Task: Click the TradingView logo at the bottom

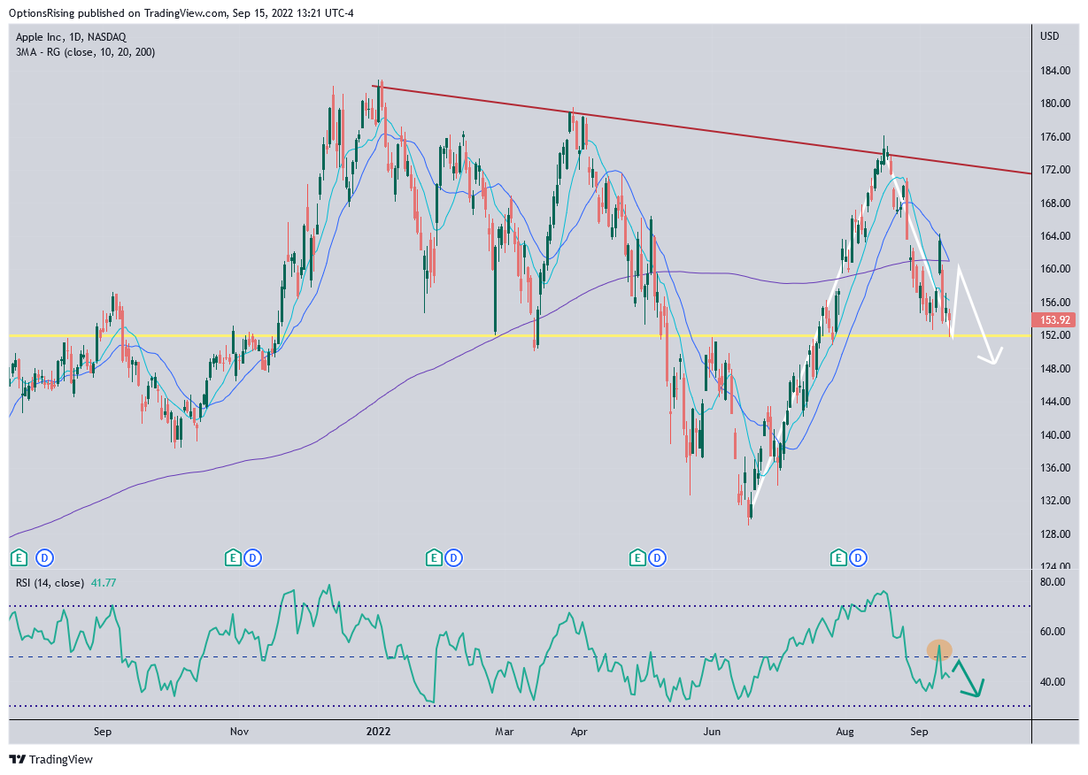Action: [x=50, y=759]
